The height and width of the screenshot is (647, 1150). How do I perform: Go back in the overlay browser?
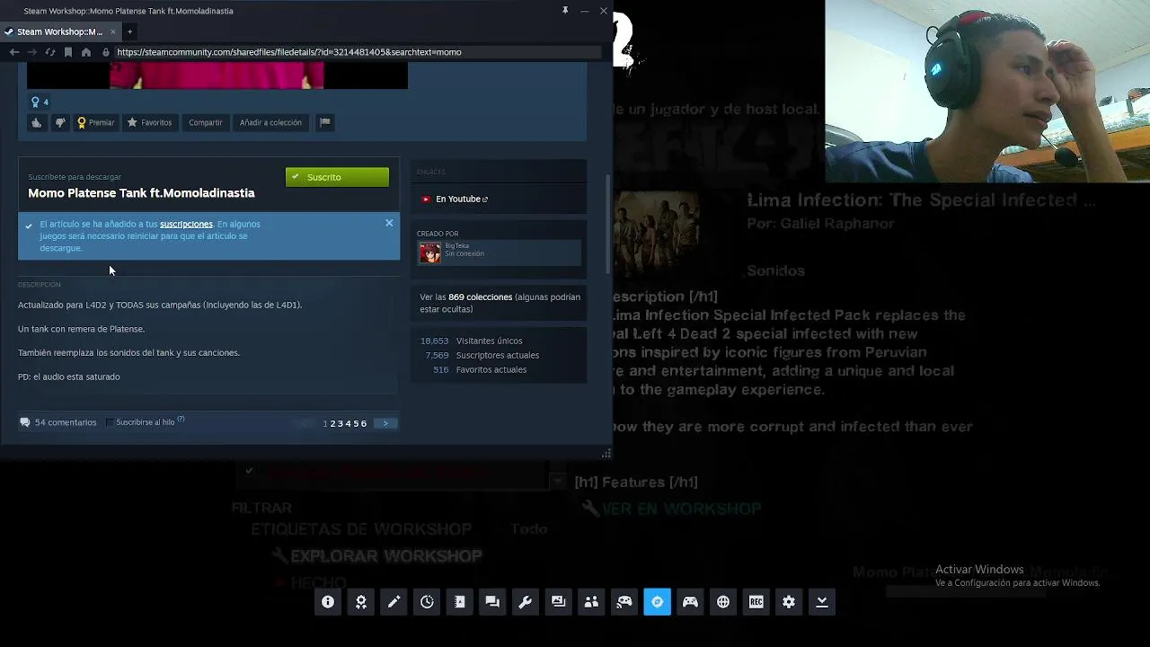pyautogui.click(x=14, y=52)
